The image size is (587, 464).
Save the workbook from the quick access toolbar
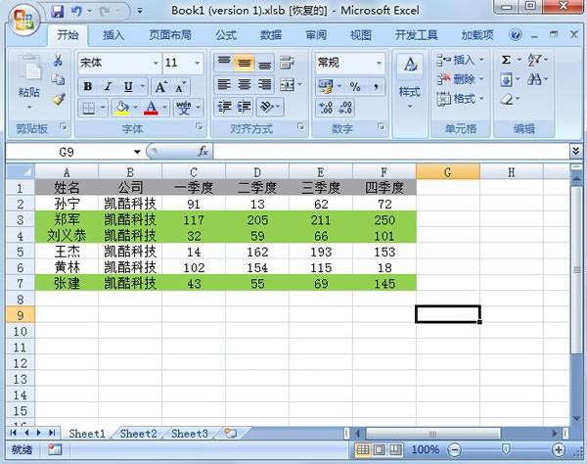click(x=58, y=12)
